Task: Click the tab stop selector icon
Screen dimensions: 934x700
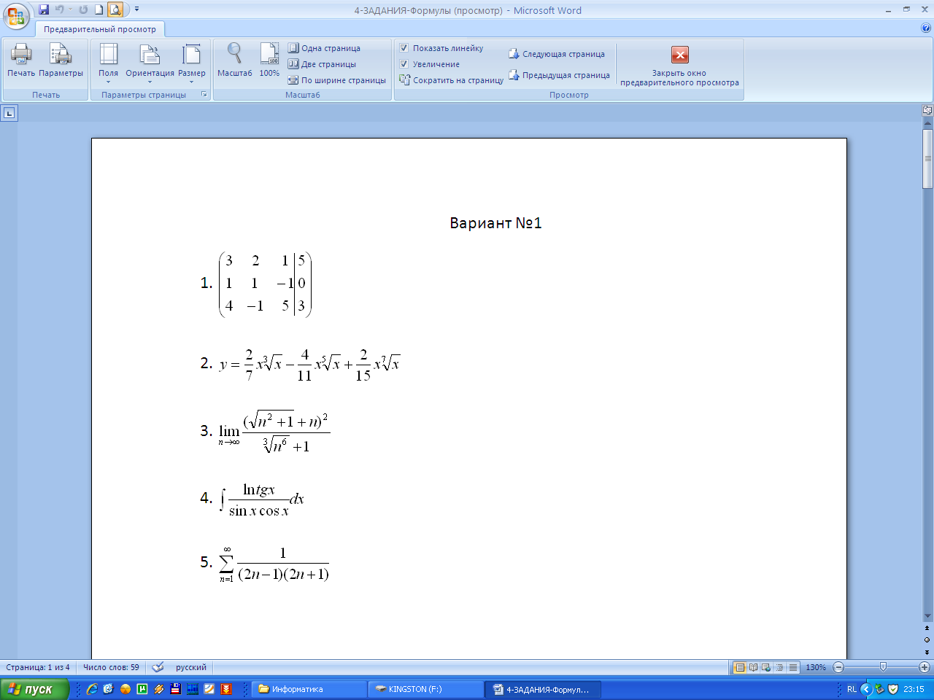Action: coord(9,113)
